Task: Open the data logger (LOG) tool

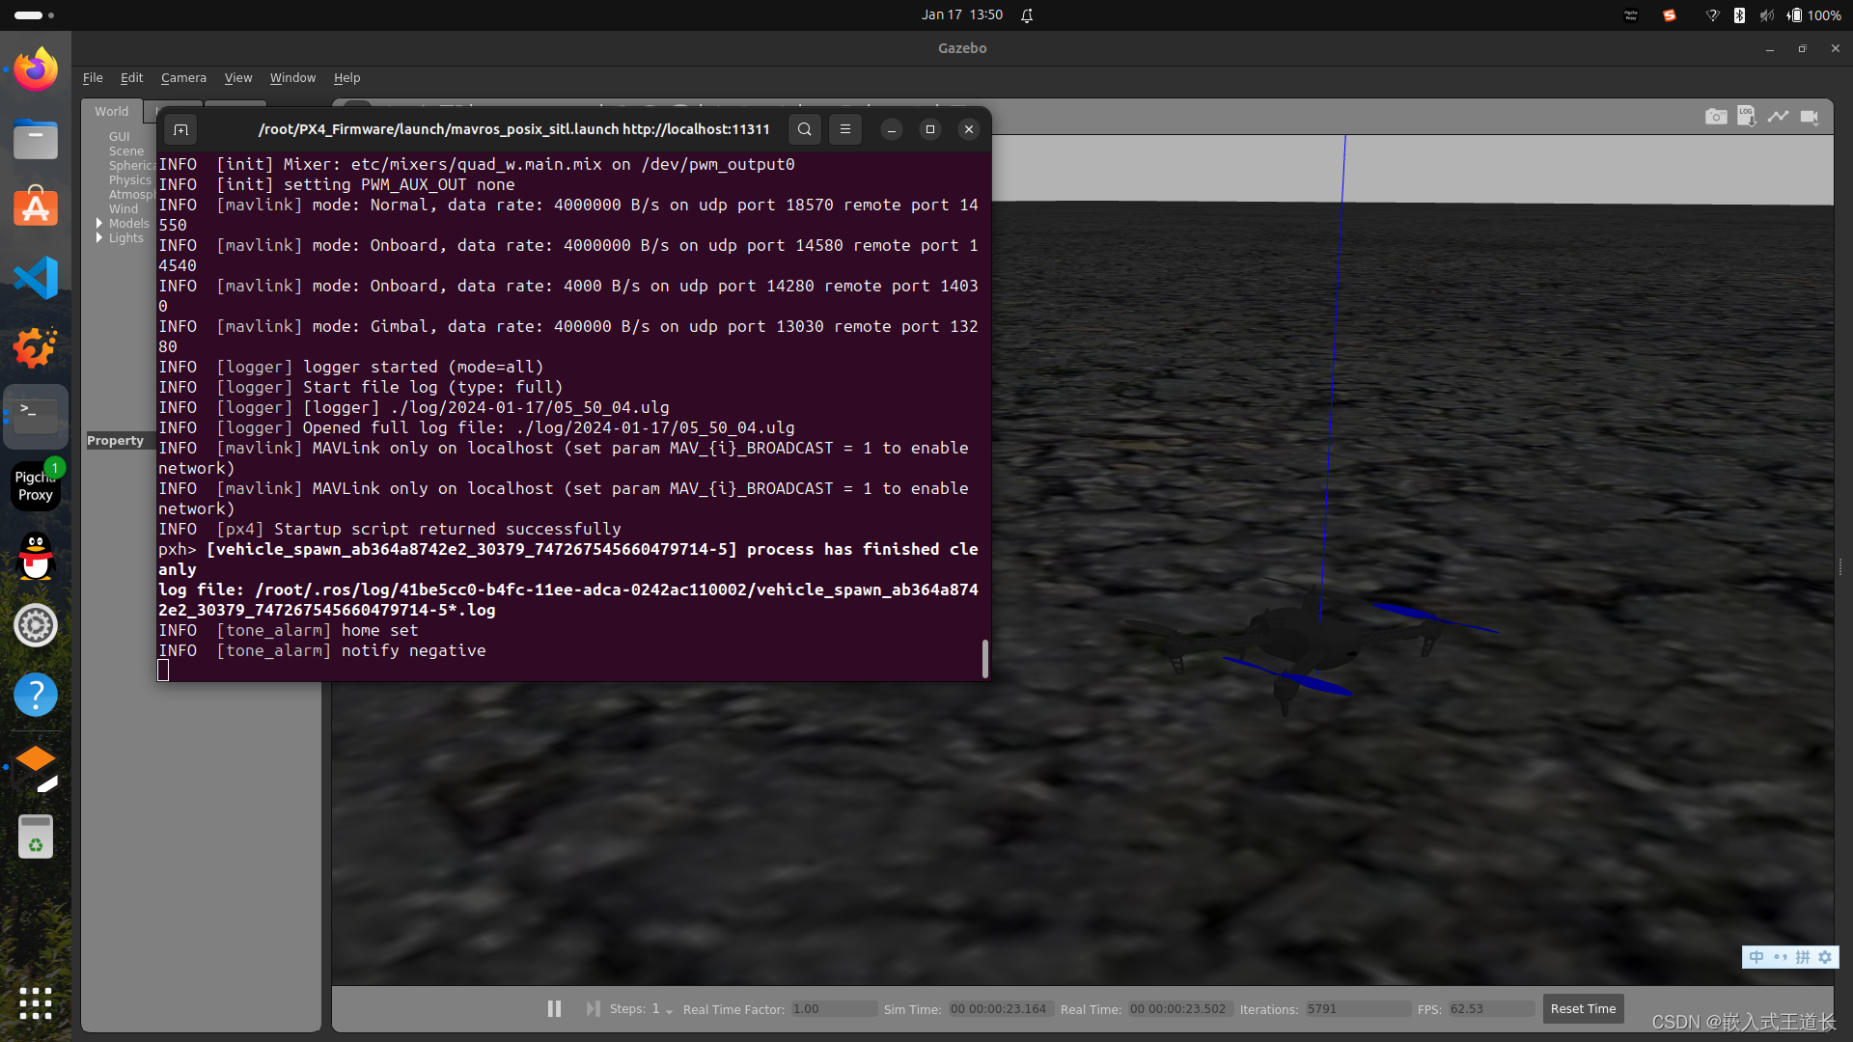Action: click(x=1746, y=116)
